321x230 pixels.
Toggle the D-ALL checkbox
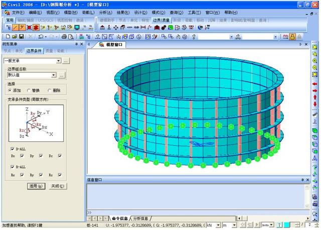coord(13,148)
